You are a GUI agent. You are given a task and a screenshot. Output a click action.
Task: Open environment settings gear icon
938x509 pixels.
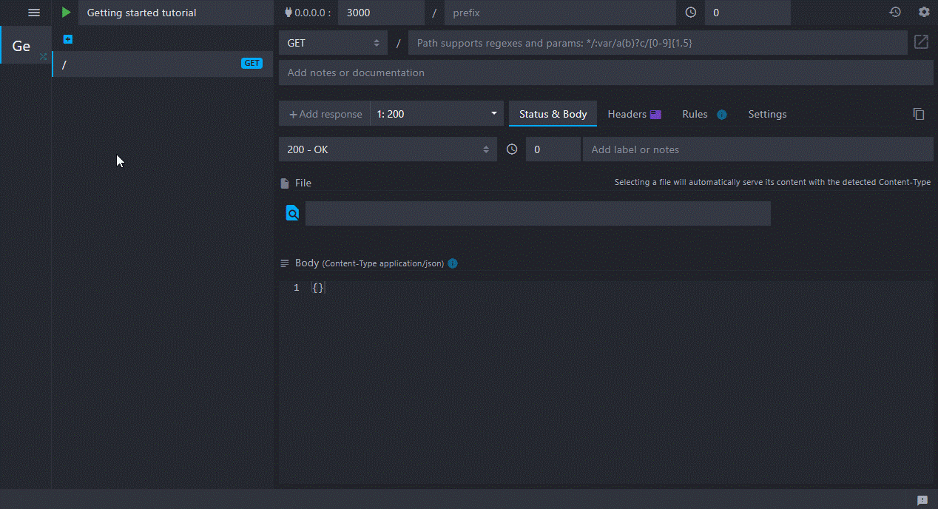point(924,13)
